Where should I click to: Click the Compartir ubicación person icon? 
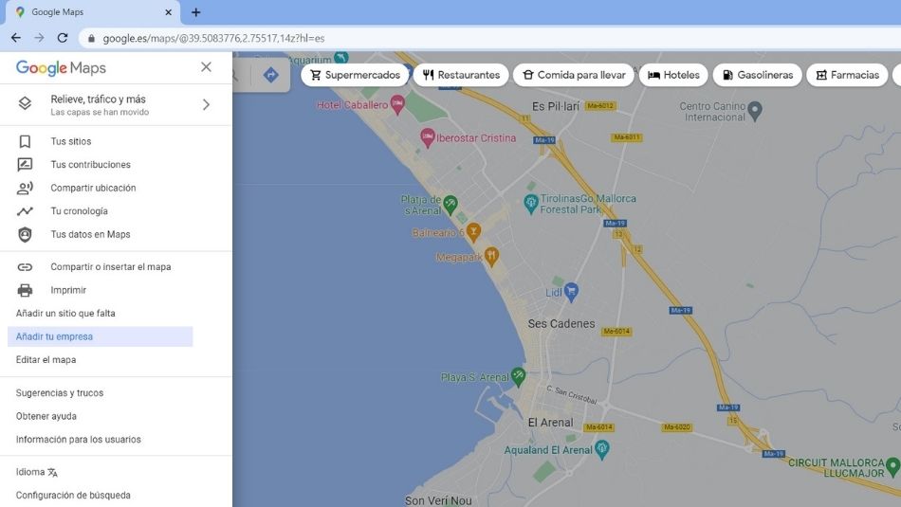tap(26, 188)
